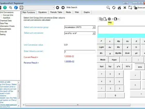Click the Mode calculator button
The image size is (145, 109).
point(103,60)
